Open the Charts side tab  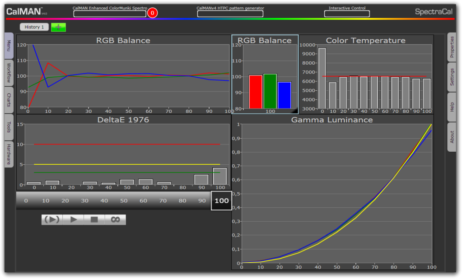9,100
